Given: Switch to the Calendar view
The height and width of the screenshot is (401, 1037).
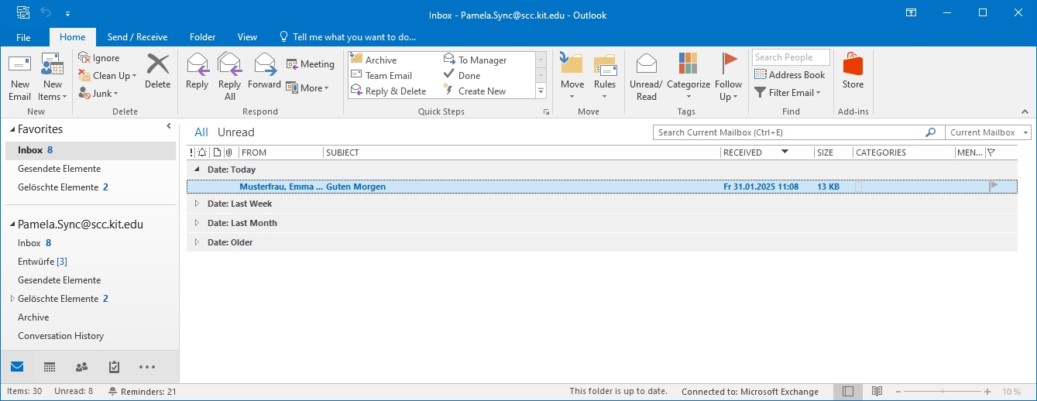Looking at the screenshot, I should pos(50,367).
